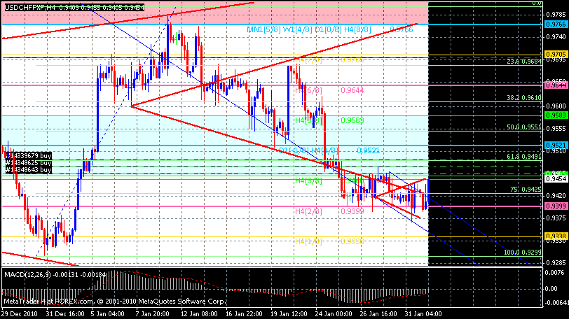Click the 31 Dec 16:00 time label
Viewport: 569px width, 319px height.
(x=65, y=313)
